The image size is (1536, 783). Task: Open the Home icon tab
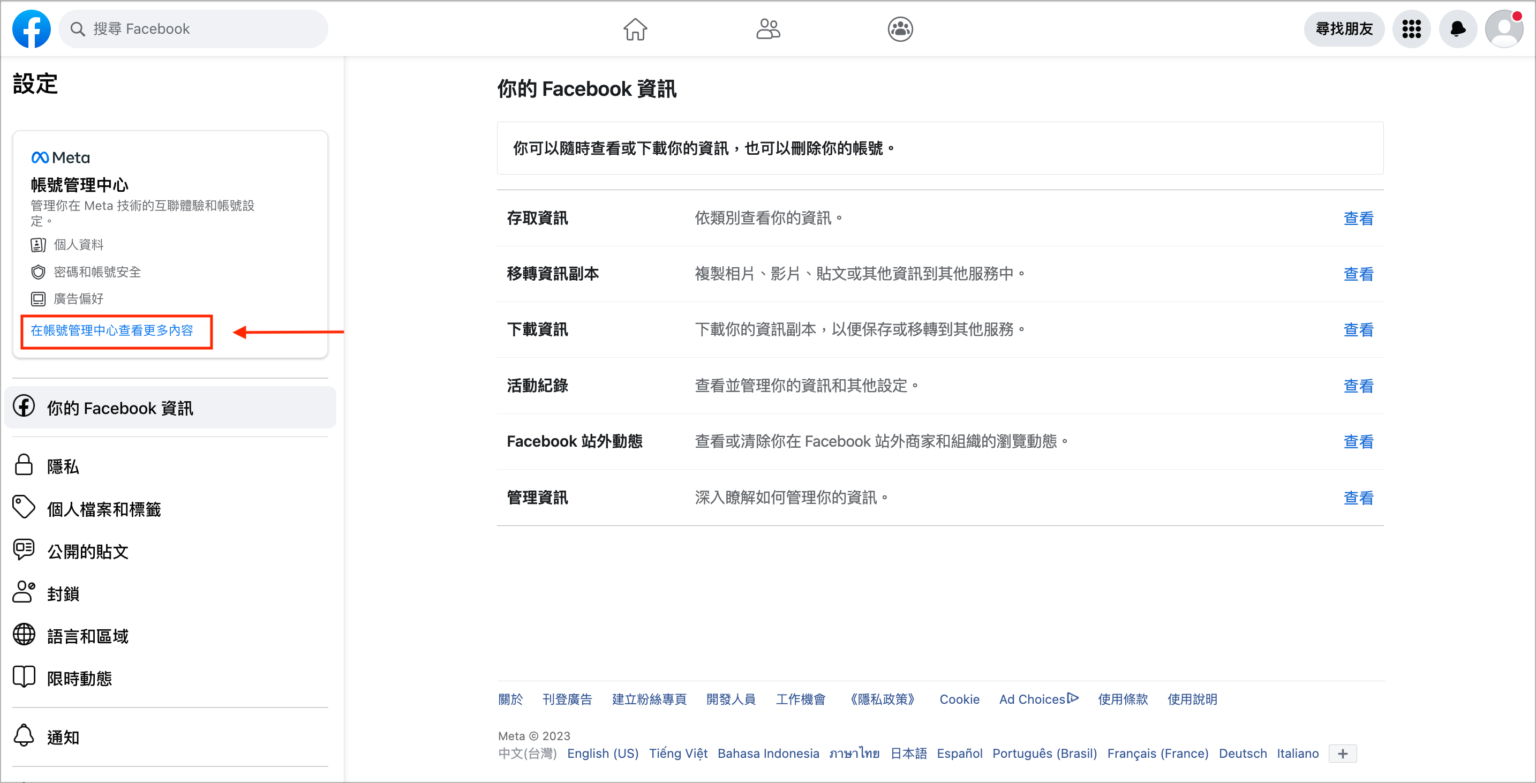635,28
